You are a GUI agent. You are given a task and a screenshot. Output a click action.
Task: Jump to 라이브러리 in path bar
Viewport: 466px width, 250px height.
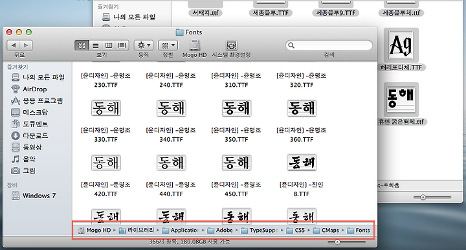137,230
